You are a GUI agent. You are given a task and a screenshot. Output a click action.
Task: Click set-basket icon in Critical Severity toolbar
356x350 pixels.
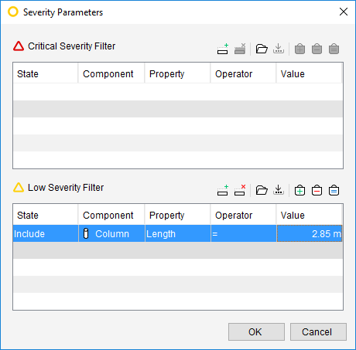pyautogui.click(x=334, y=49)
